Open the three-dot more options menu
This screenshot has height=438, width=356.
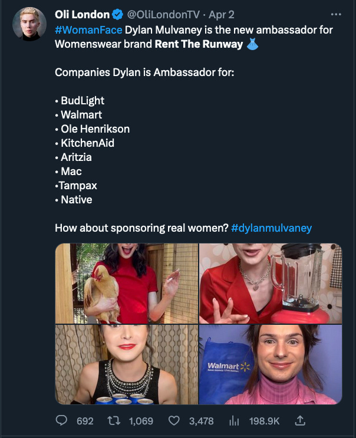click(336, 15)
